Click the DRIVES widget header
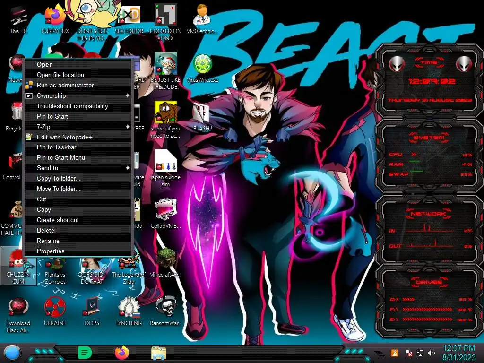The width and height of the screenshot is (484, 363). tap(429, 282)
